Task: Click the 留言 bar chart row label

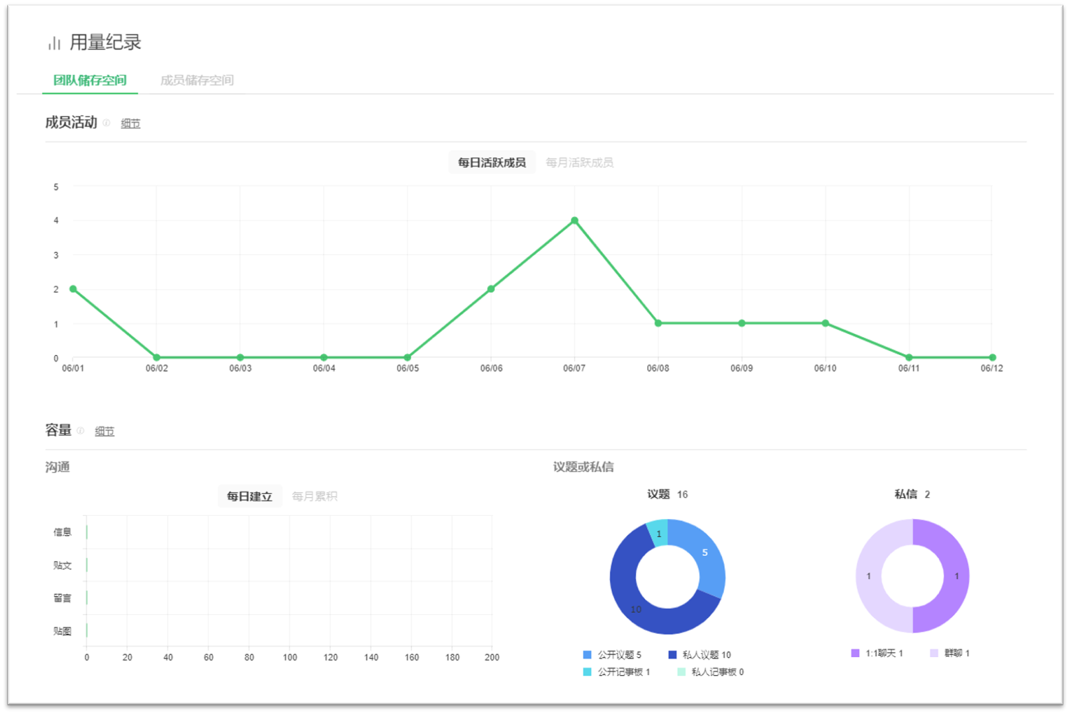Action: coord(62,598)
